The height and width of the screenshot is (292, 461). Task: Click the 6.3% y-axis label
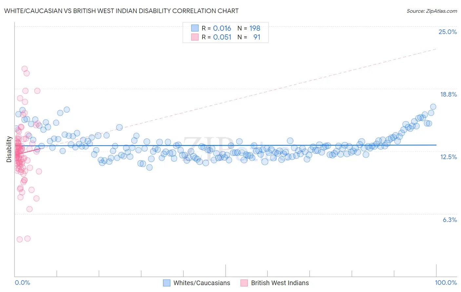450,220
